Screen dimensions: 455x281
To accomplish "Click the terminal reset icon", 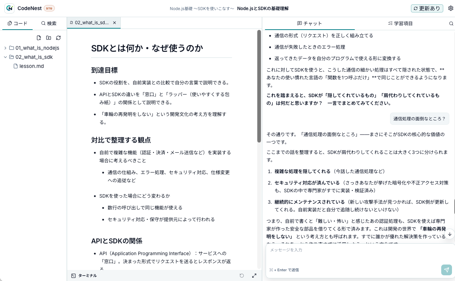I will 242,276.
